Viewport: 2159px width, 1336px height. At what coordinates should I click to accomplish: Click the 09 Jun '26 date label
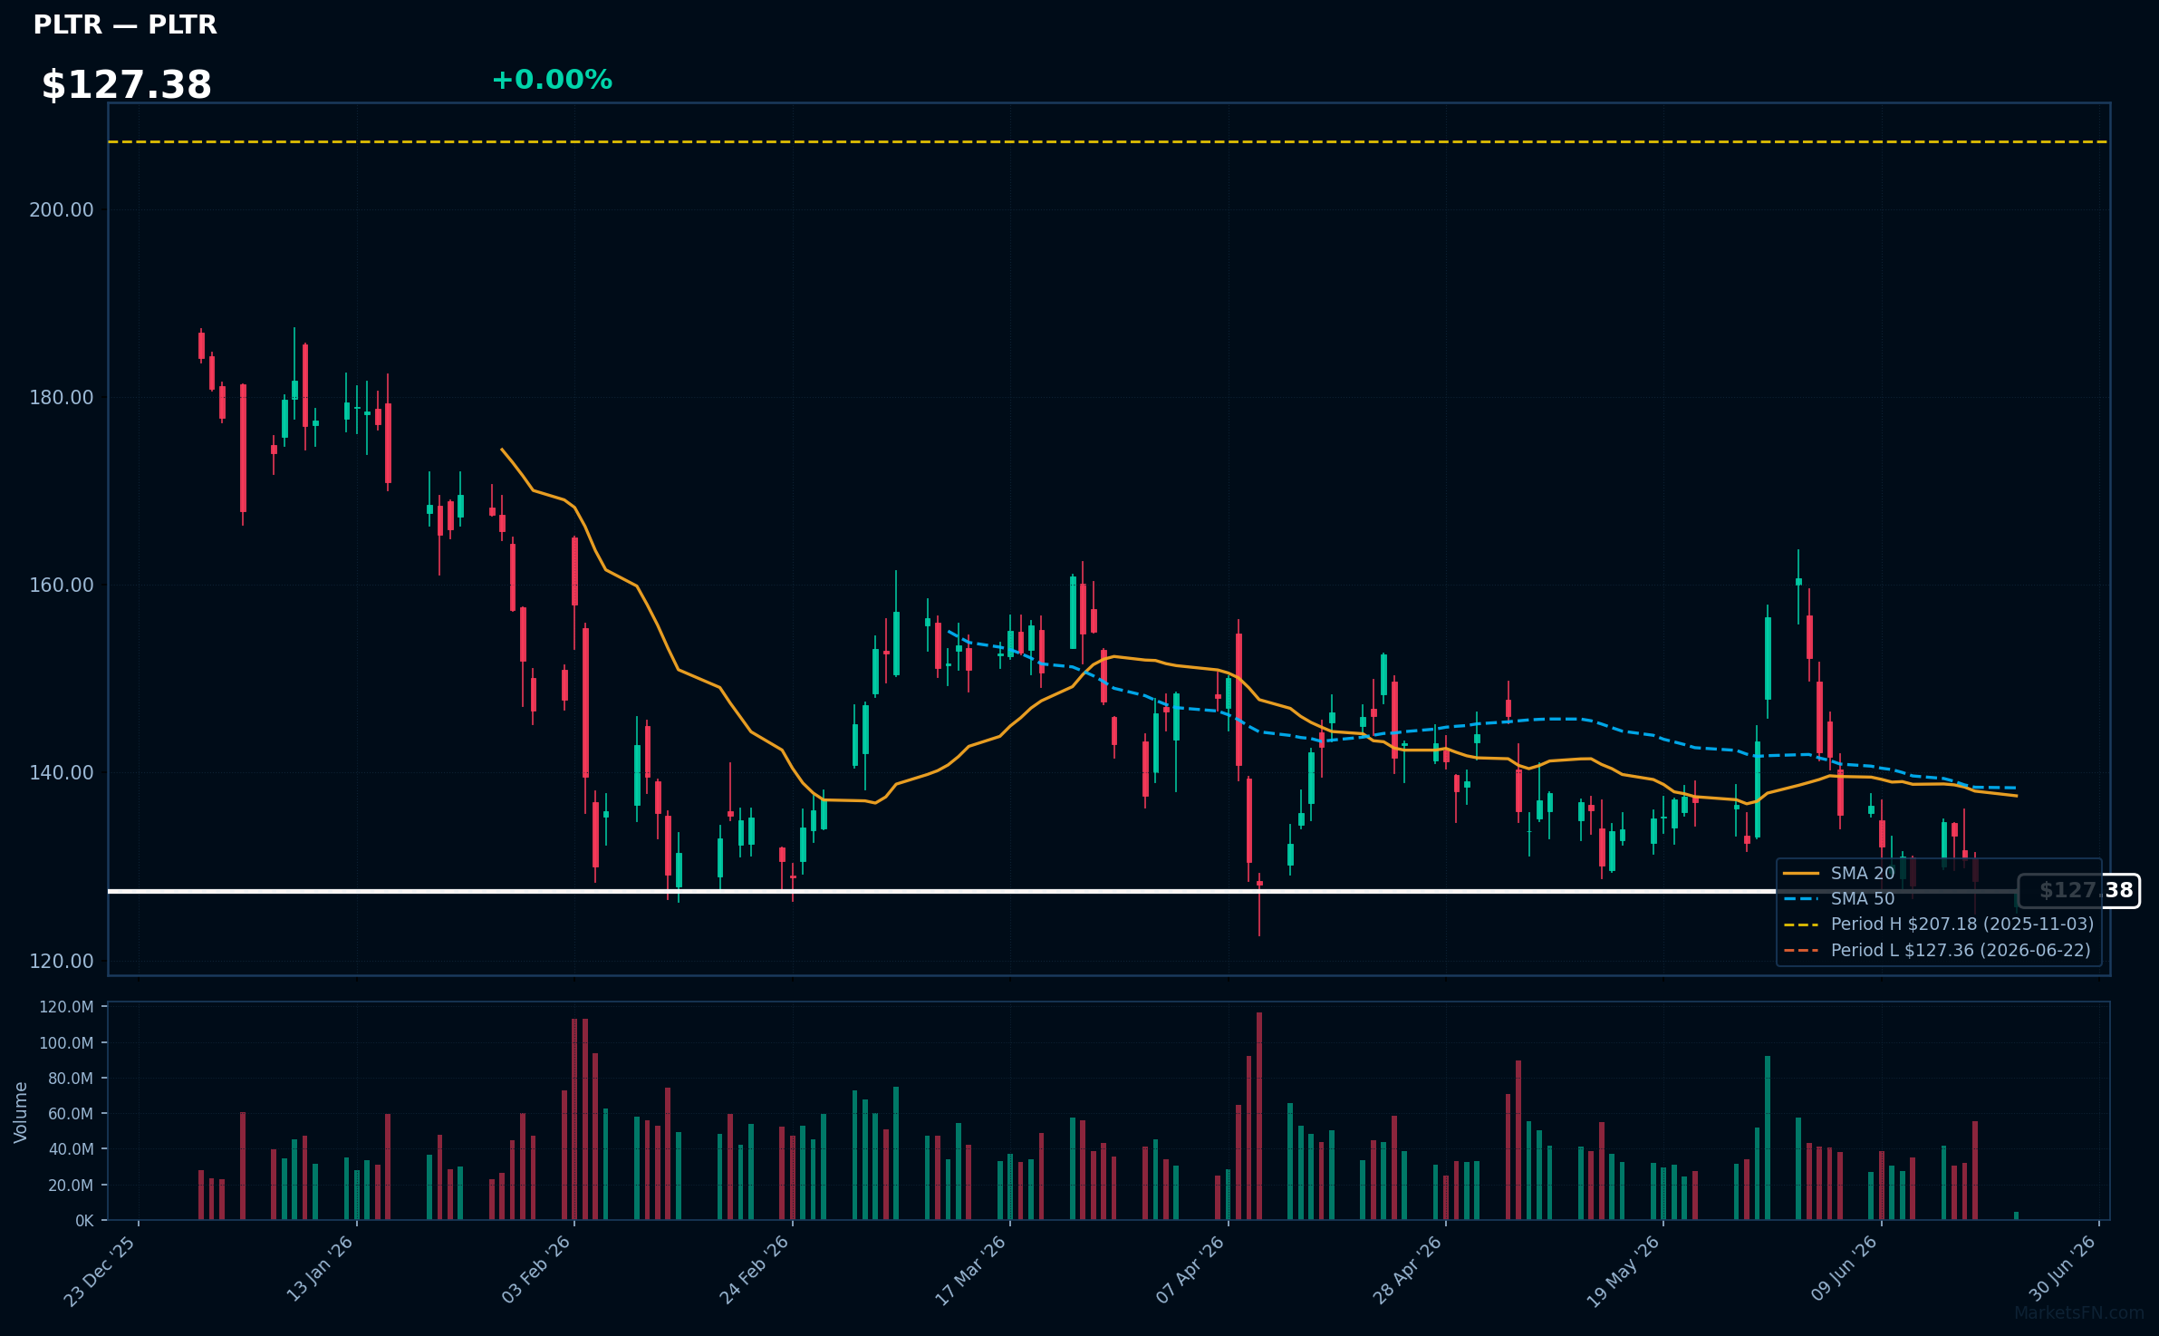click(x=1844, y=1269)
